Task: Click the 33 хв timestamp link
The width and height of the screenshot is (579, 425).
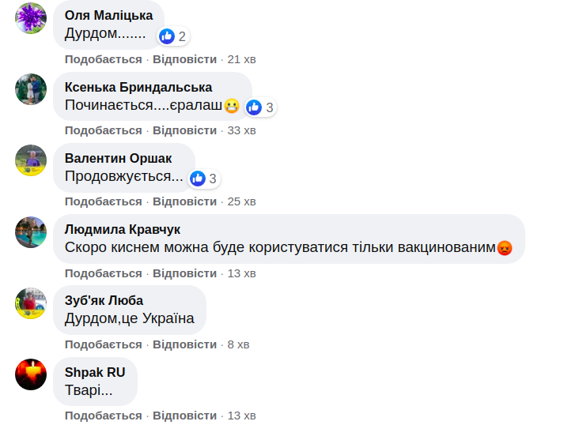Action: (x=241, y=130)
